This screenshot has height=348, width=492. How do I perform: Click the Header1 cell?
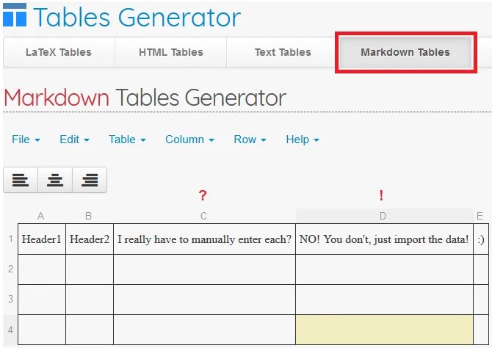pos(42,239)
